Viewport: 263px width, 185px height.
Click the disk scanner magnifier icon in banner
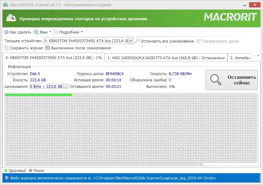click(x=11, y=18)
